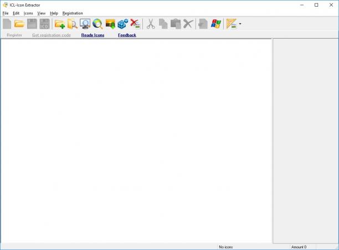Click the Register link

14,35
